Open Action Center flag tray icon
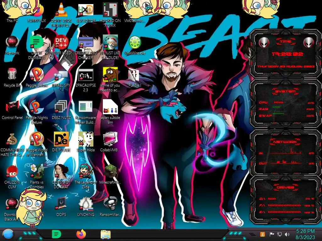This screenshot has height=241, width=322. click(x=271, y=234)
